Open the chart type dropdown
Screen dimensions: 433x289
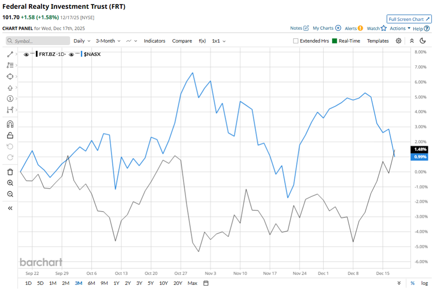[x=132, y=41]
